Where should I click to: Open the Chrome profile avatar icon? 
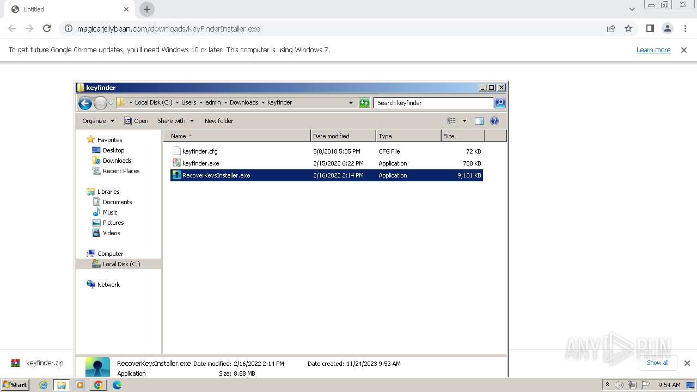(668, 28)
